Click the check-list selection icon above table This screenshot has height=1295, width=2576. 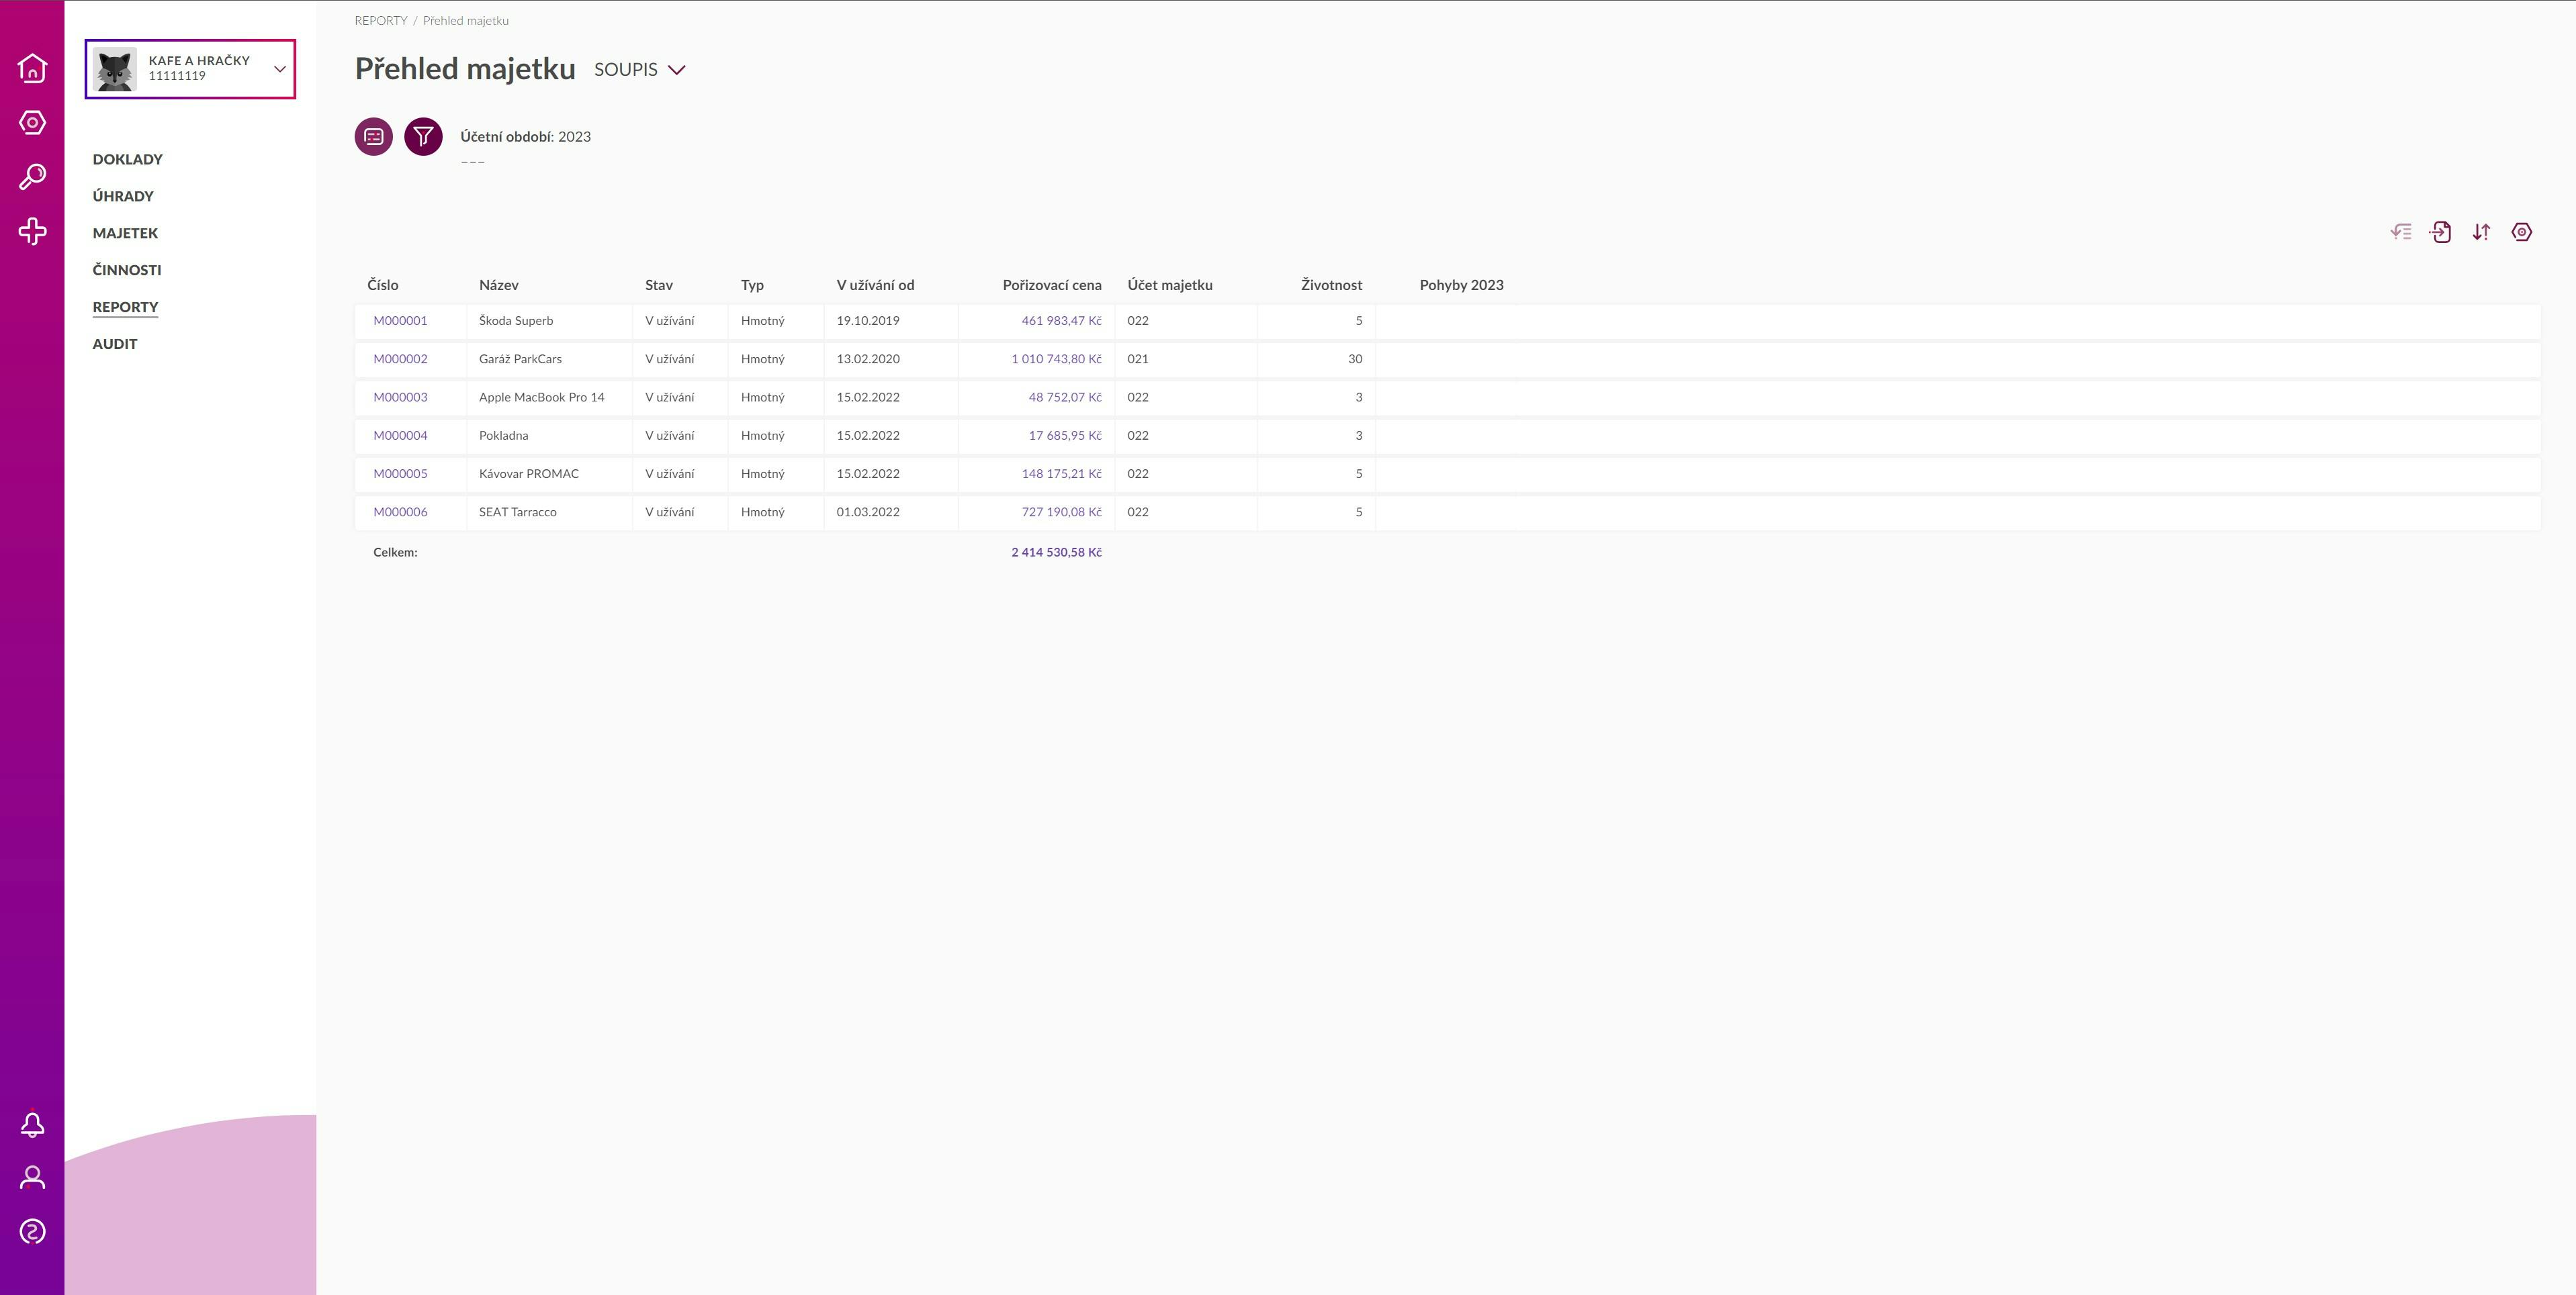pos(2401,232)
